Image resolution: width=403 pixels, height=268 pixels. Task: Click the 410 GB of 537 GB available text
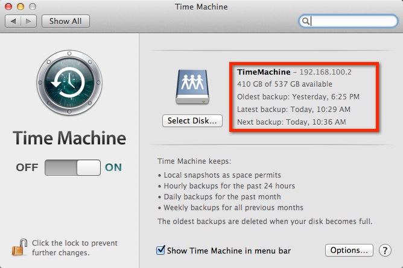click(x=285, y=84)
